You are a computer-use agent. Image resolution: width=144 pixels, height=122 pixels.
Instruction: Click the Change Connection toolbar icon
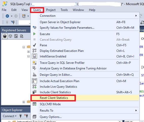[13, 22]
